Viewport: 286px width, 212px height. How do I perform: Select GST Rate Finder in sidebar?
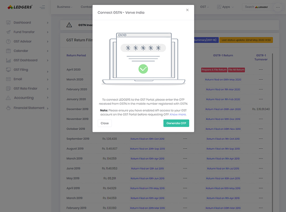point(25,89)
